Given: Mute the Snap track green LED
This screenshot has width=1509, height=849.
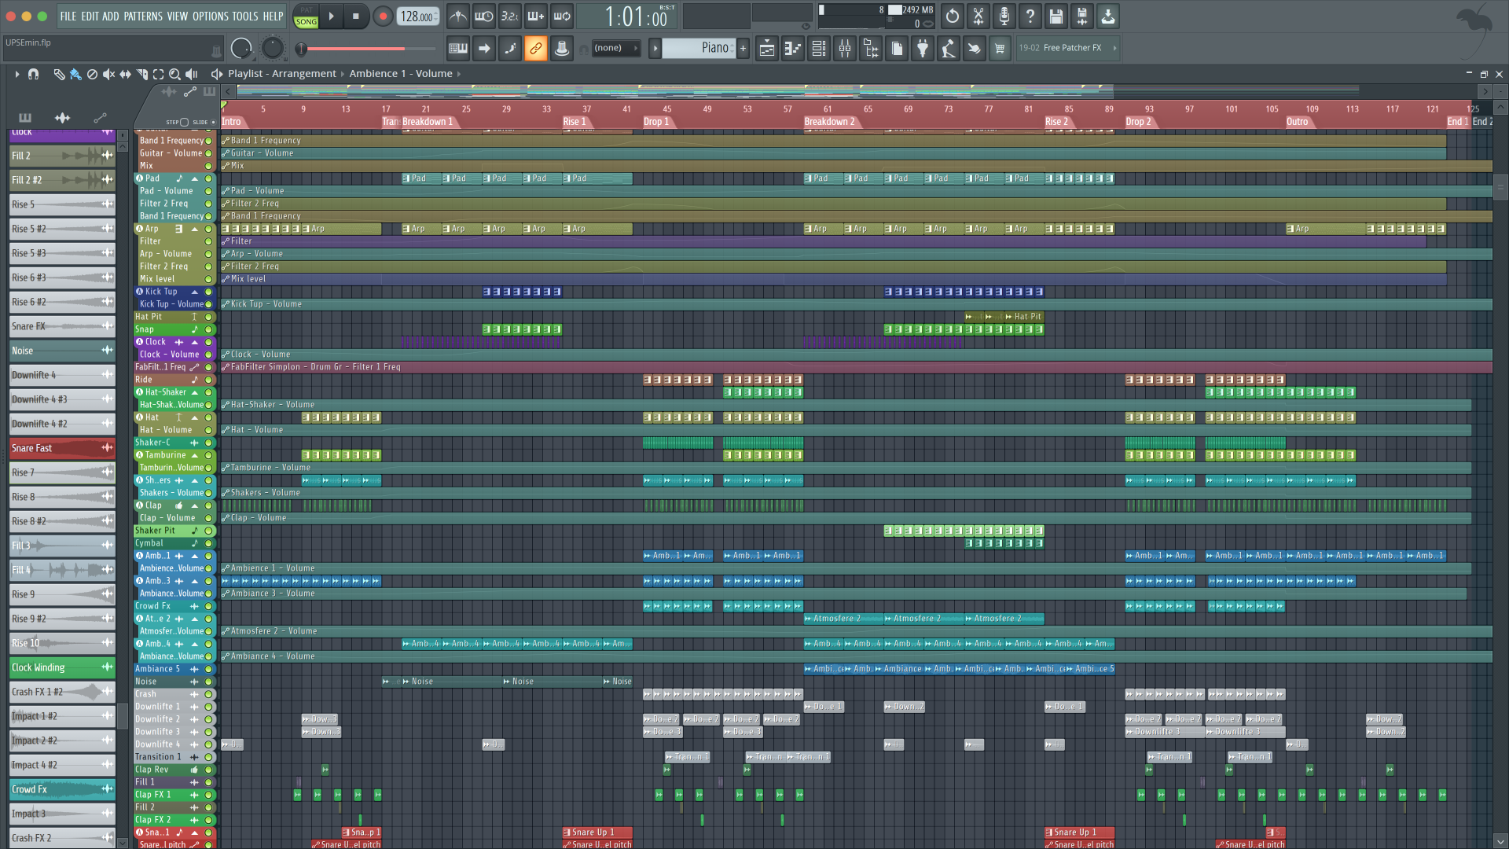Looking at the screenshot, I should click(x=209, y=329).
